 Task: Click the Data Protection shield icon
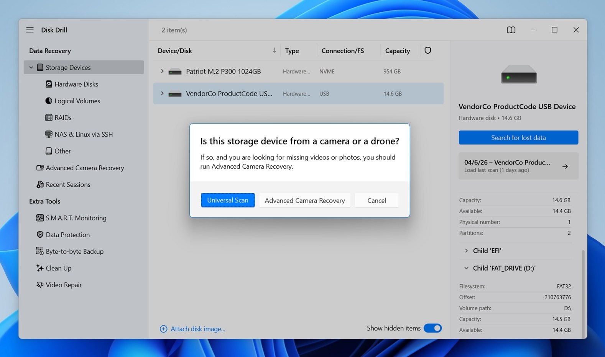40,235
